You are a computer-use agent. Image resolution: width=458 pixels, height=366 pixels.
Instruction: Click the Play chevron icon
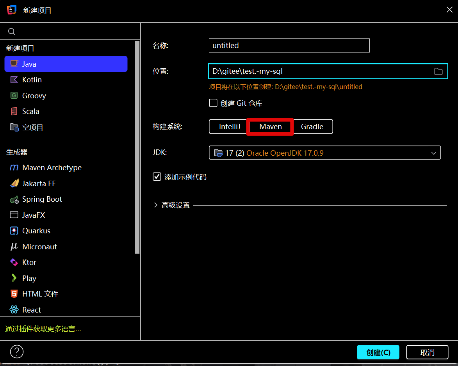(14, 278)
